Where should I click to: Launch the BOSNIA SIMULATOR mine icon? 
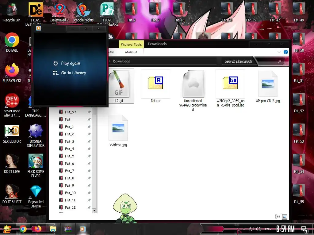tap(36, 136)
